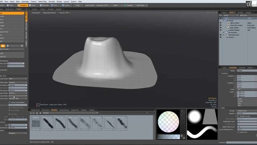This screenshot has height=145, width=257.
Task: Open Animate menu
Action: coord(52,2)
